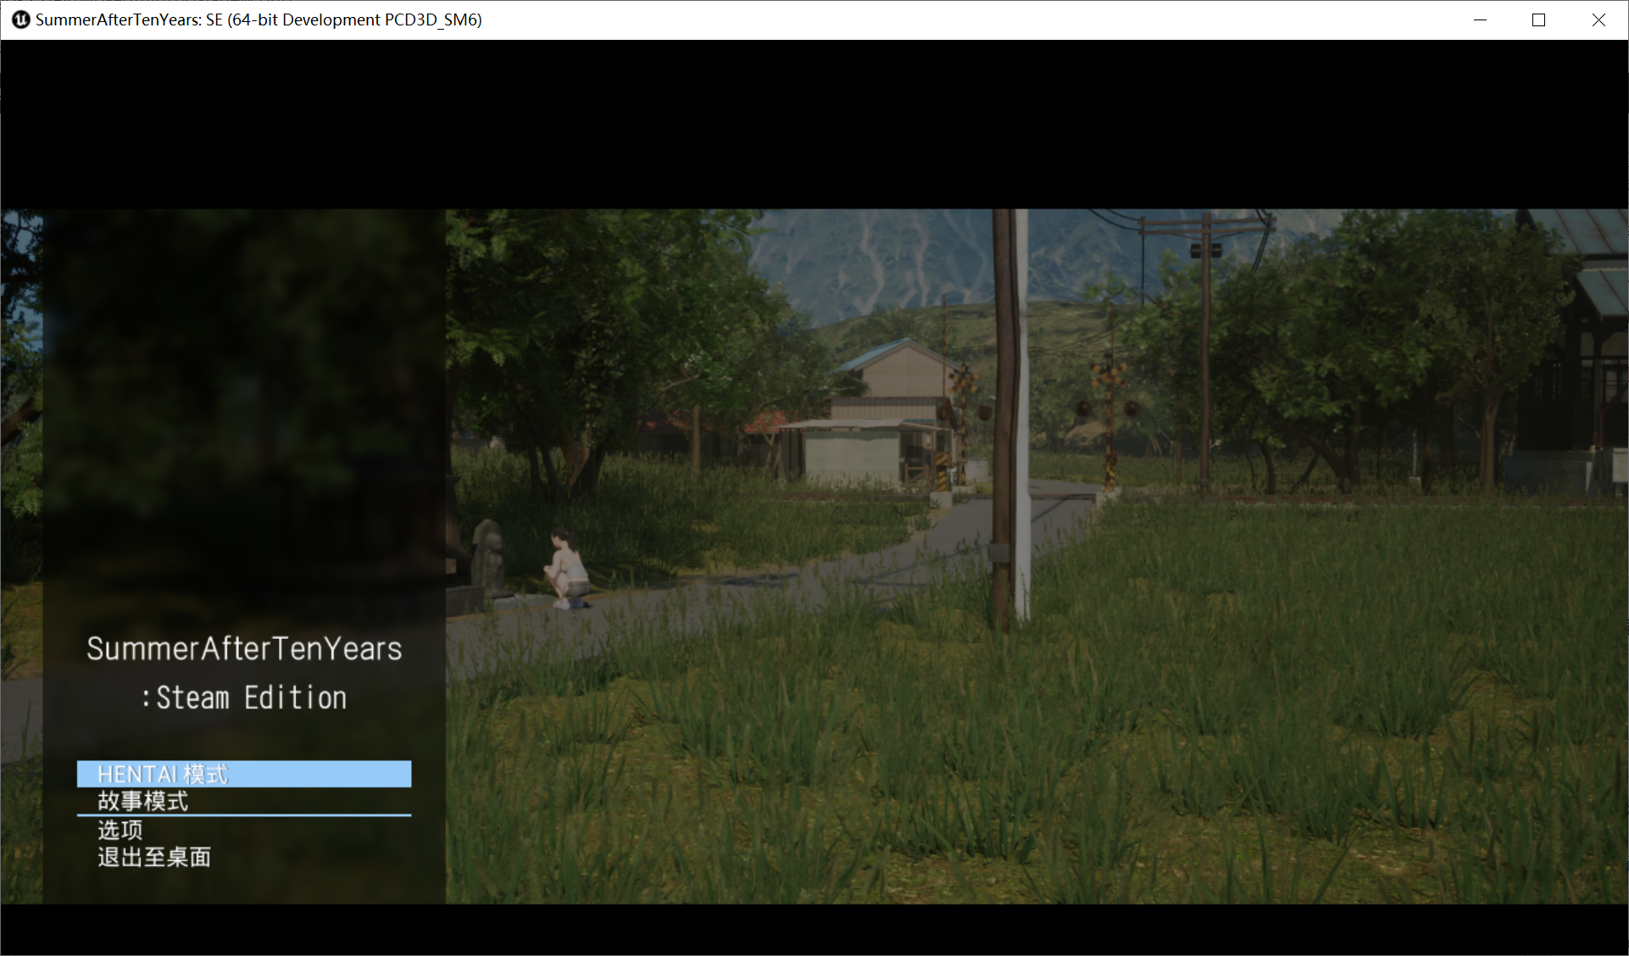
Task: Click the window title bar text
Action: coord(259,19)
